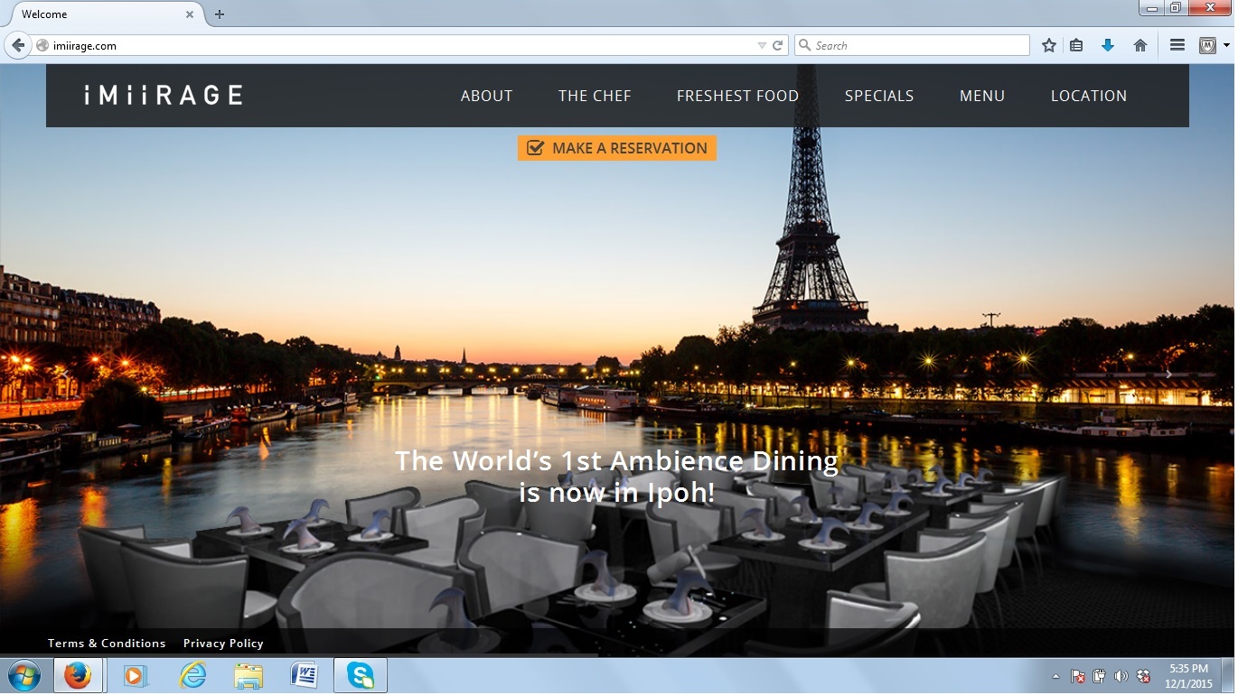Open the McAfee toolbar dropdown arrow
The image size is (1238, 695).
(1227, 45)
